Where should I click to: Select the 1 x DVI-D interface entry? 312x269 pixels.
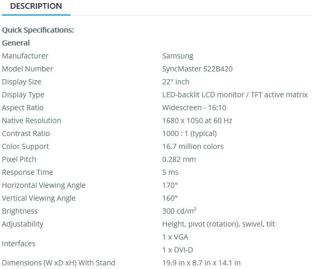[x=177, y=250]
